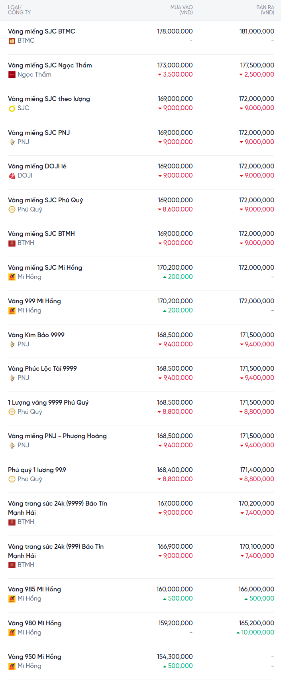Image resolution: width=281 pixels, height=680 pixels.
Task: Click the green 10,000,000 change for Vàng 980
Action: [257, 632]
